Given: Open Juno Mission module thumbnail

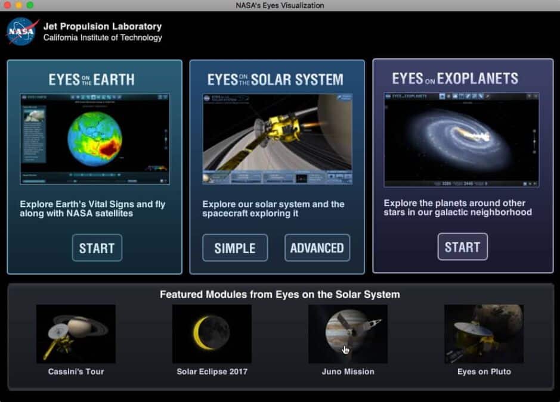Looking at the screenshot, I should [348, 334].
